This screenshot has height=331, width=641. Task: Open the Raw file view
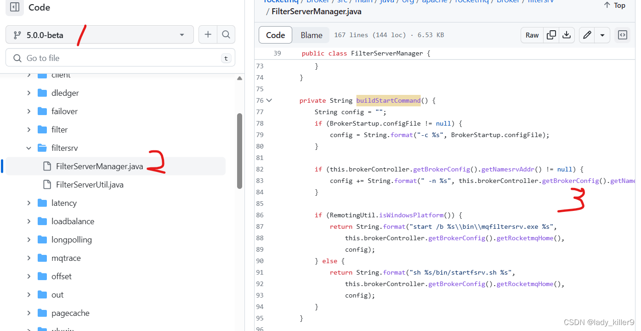click(532, 35)
